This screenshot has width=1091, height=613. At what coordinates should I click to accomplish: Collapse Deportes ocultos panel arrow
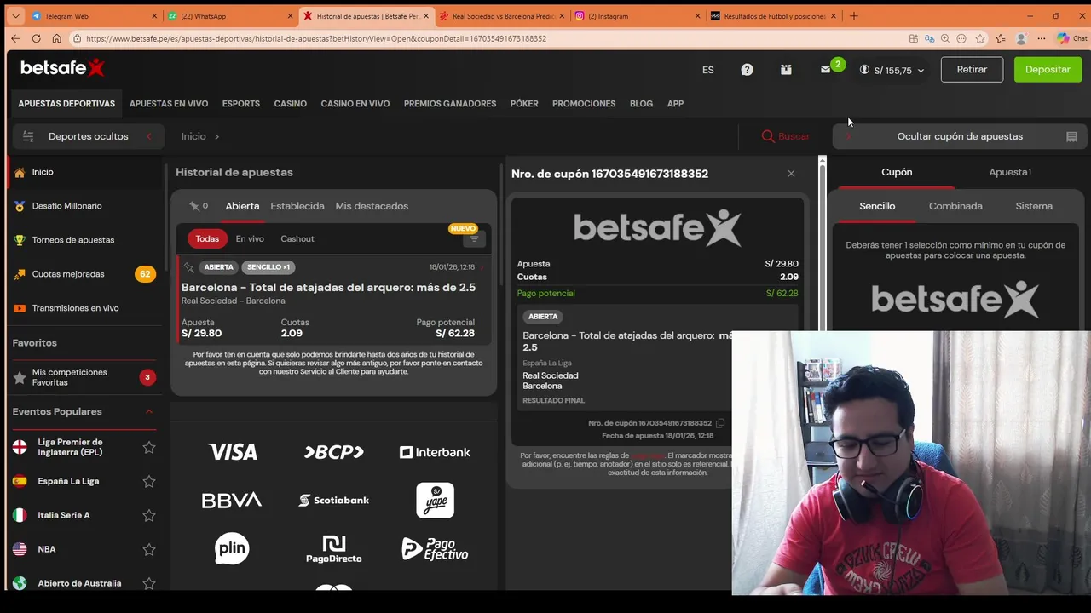pyautogui.click(x=149, y=136)
